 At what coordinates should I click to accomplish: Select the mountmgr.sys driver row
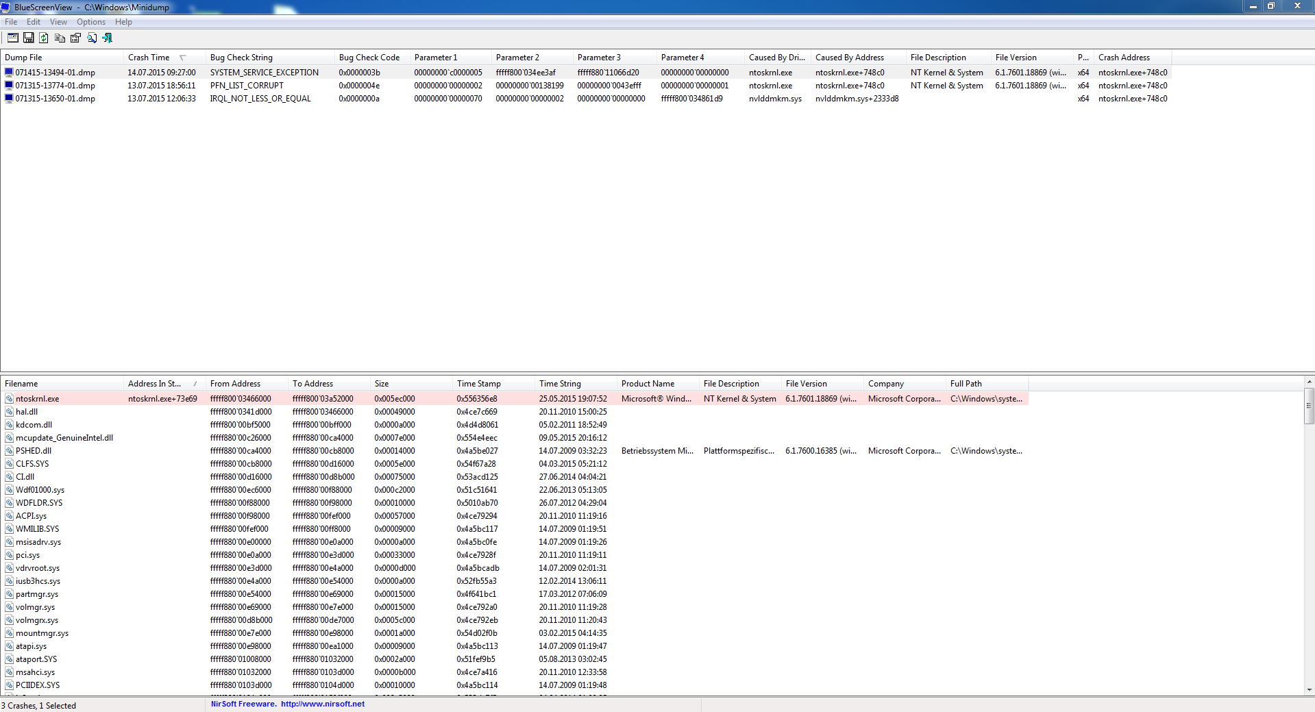click(514, 633)
